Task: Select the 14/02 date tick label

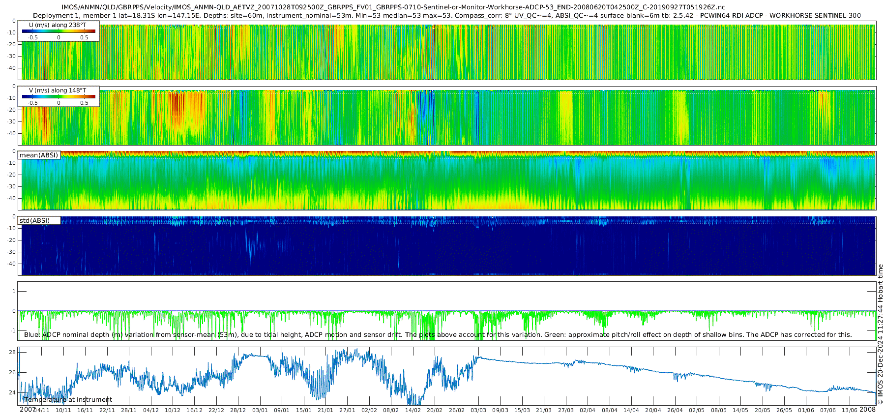Action: click(413, 411)
